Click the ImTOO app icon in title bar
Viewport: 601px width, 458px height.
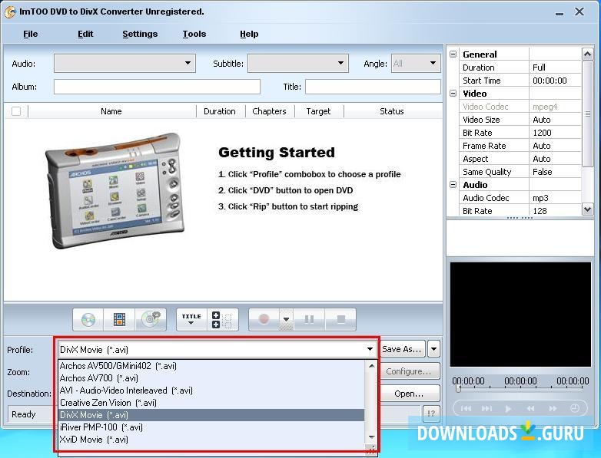[10, 12]
